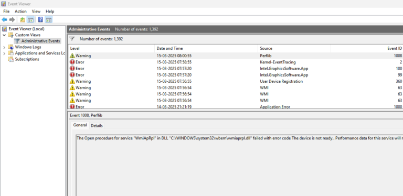Collapse the Custom Views tree node

pos(4,35)
